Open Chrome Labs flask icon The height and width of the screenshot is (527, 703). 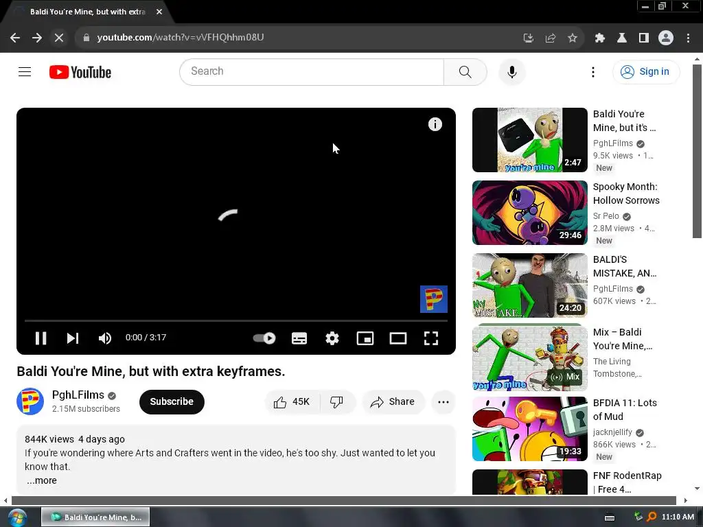pos(622,38)
